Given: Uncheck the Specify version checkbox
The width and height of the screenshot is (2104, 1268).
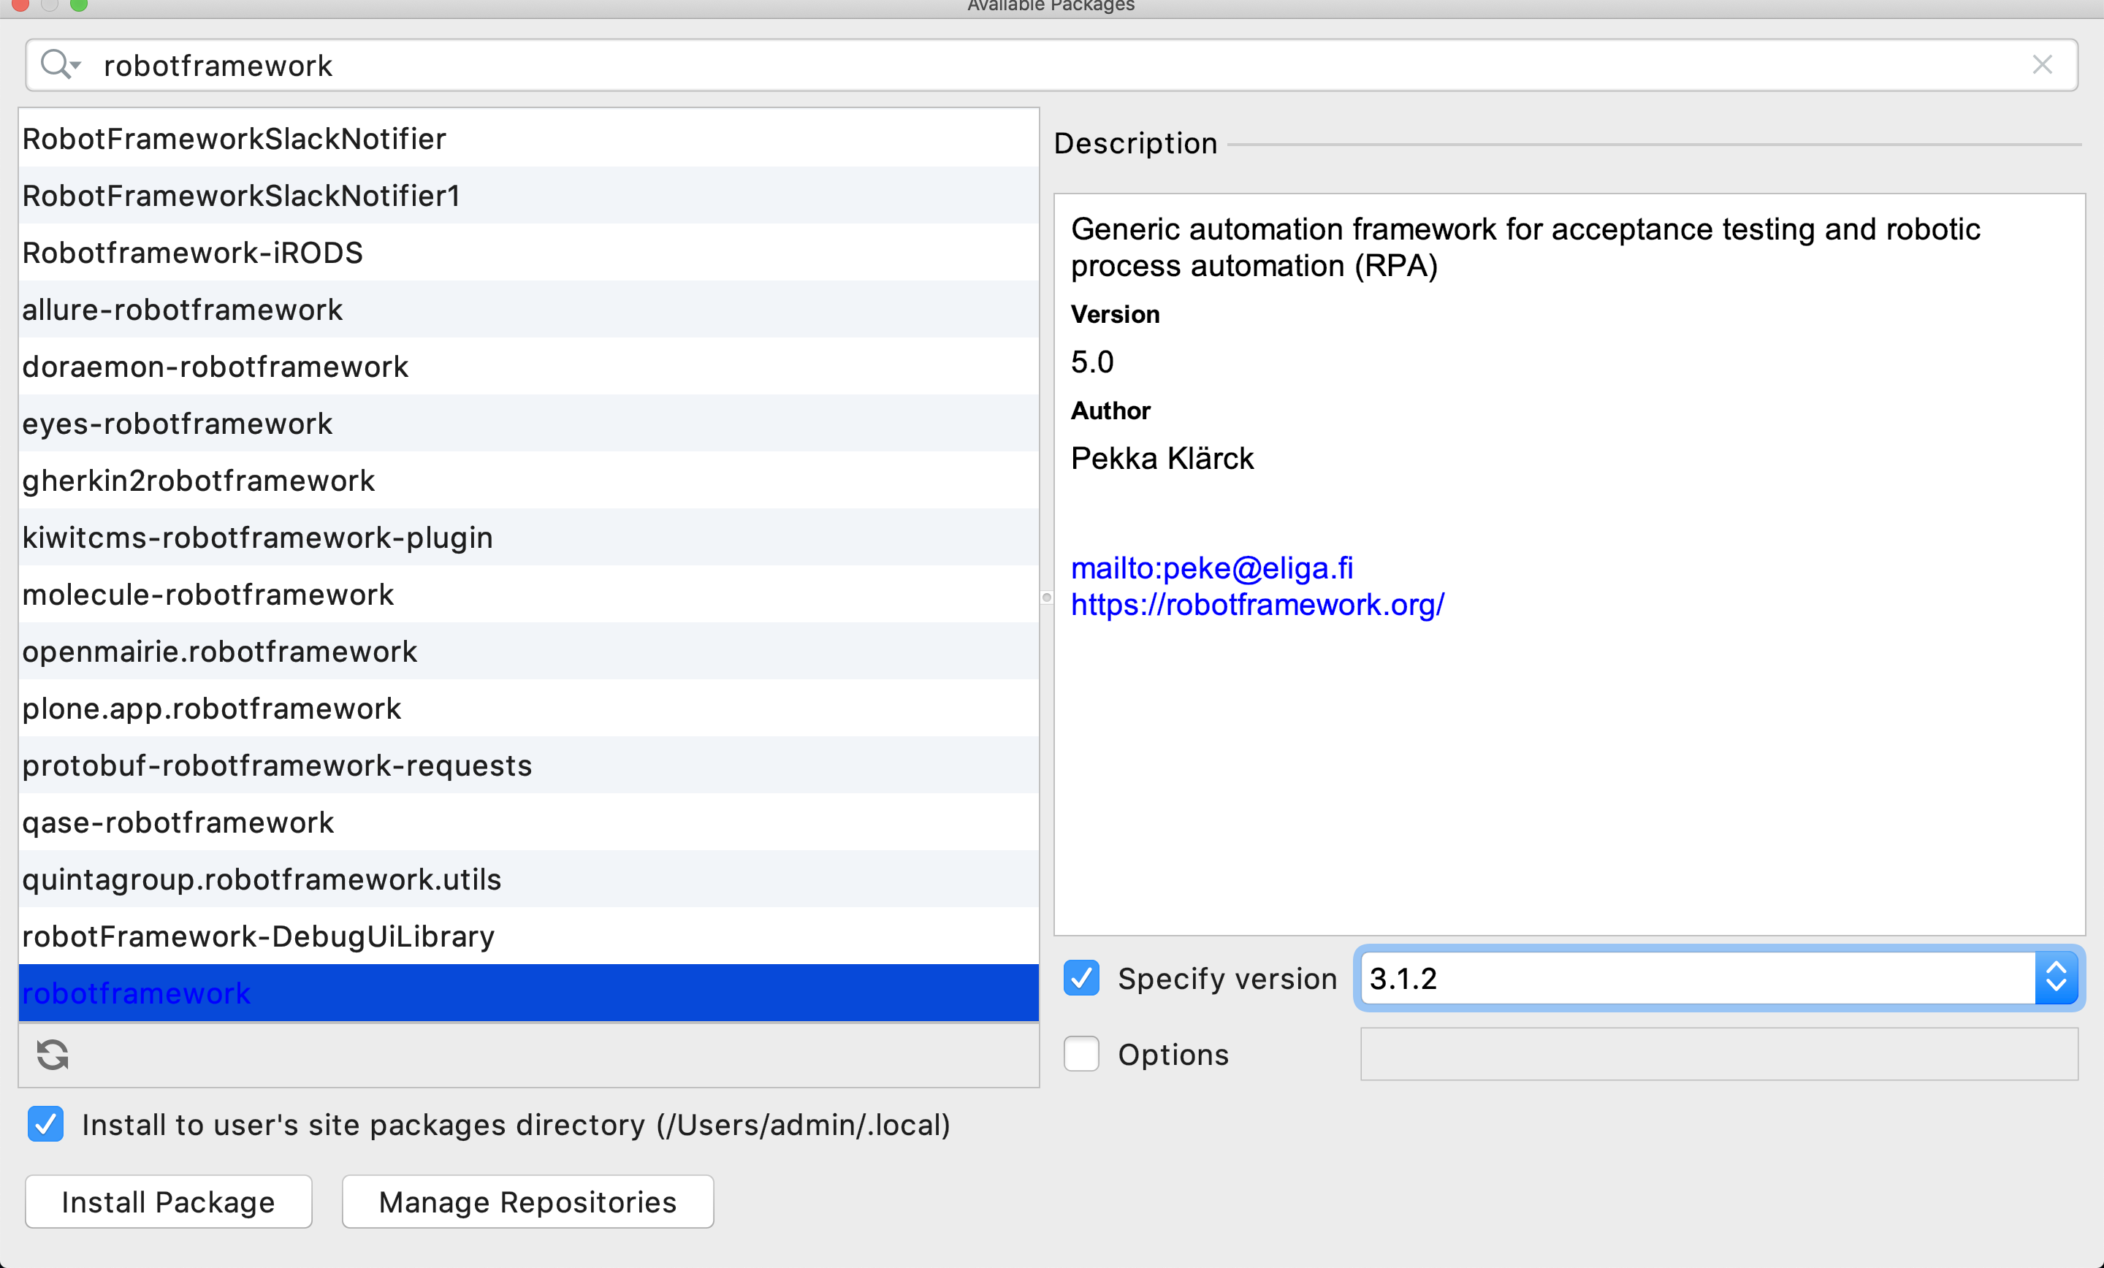Looking at the screenshot, I should (x=1081, y=978).
